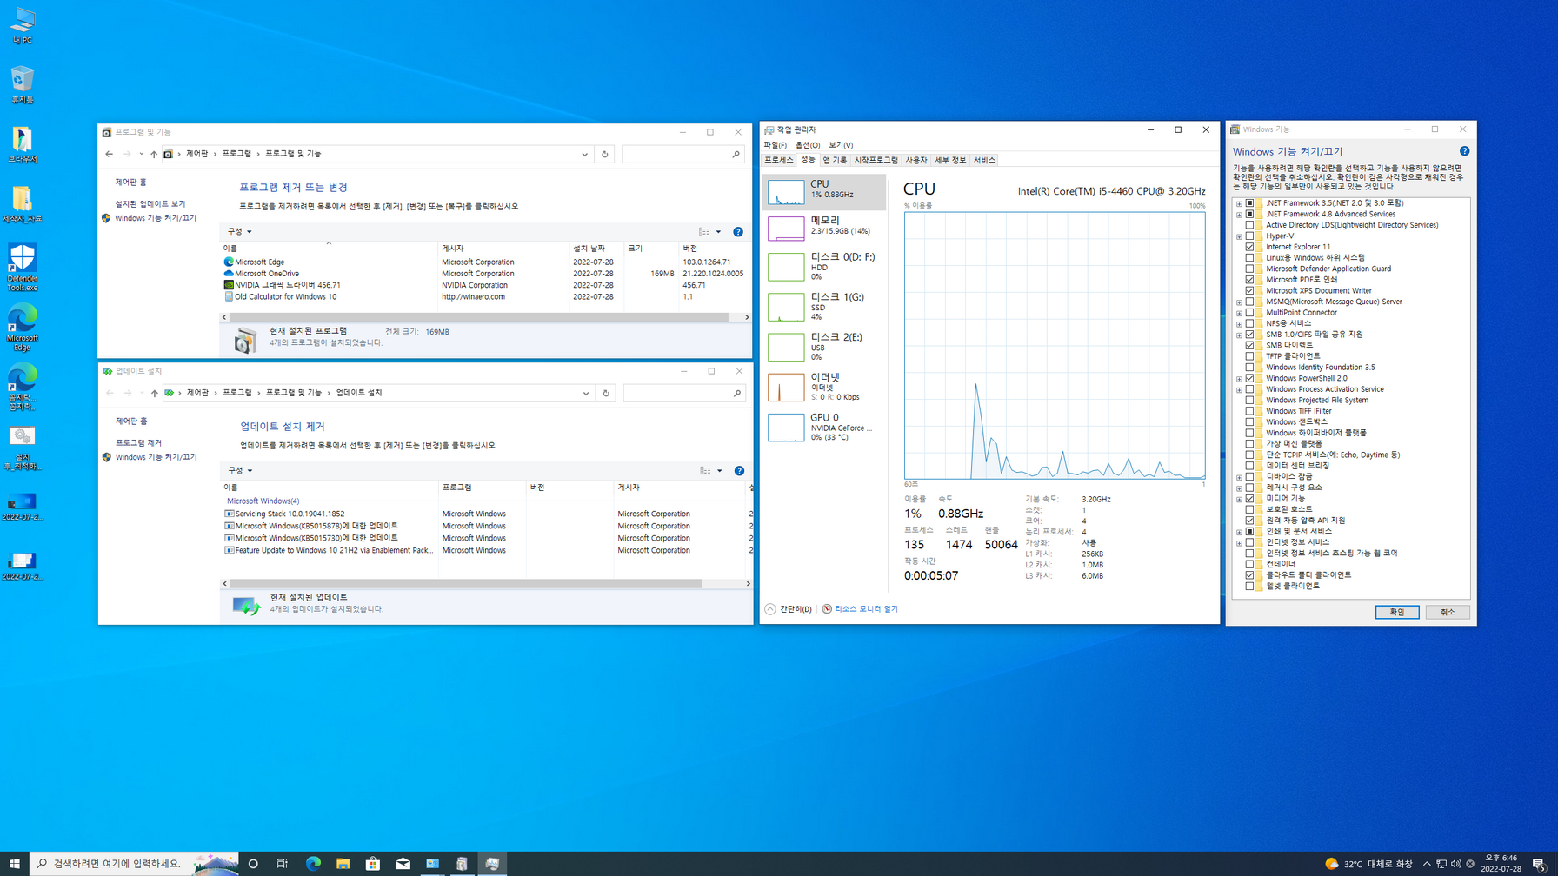Open 보기(V) menu in Task Manager
1558x876 pixels.
click(841, 145)
